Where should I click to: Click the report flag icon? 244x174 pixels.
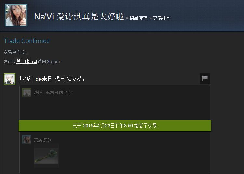tap(205, 78)
